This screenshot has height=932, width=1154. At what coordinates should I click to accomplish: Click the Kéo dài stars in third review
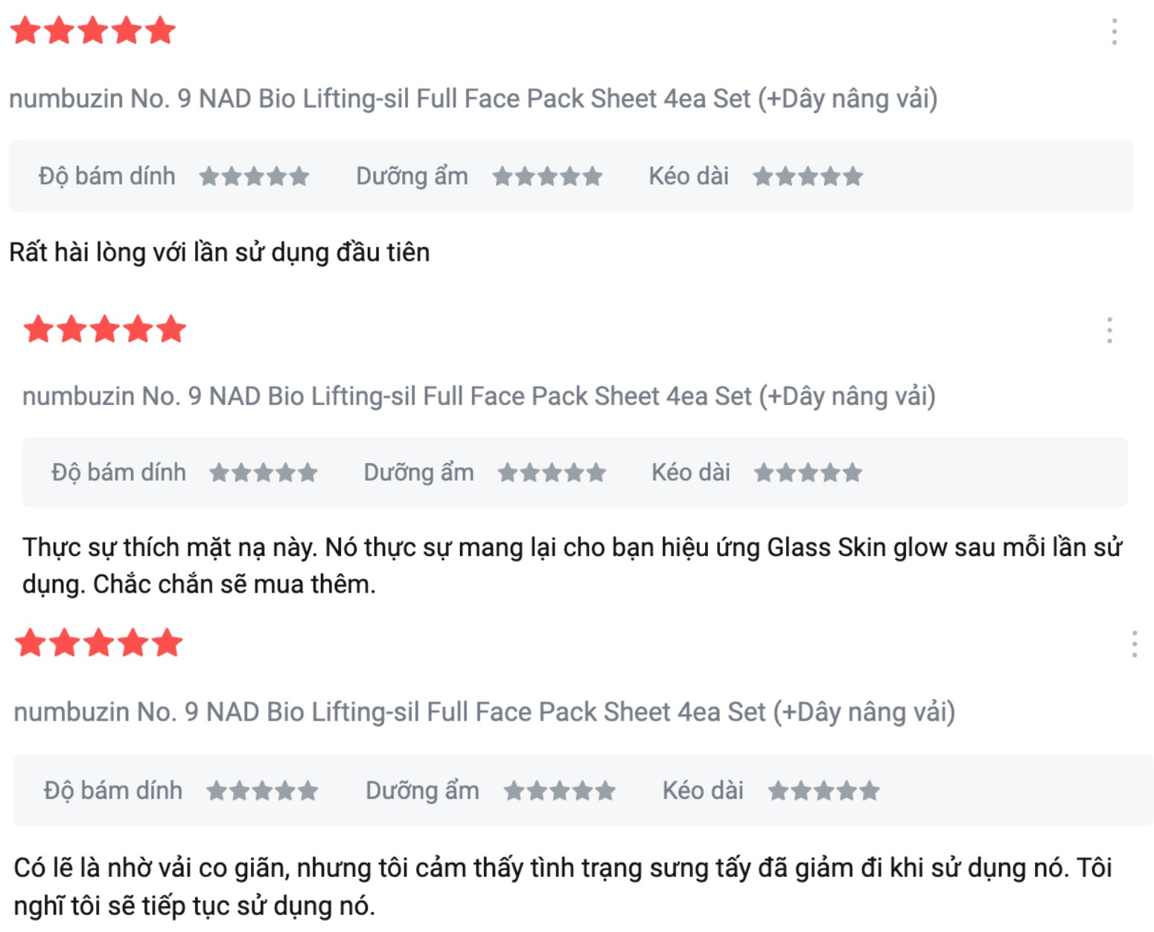[823, 791]
